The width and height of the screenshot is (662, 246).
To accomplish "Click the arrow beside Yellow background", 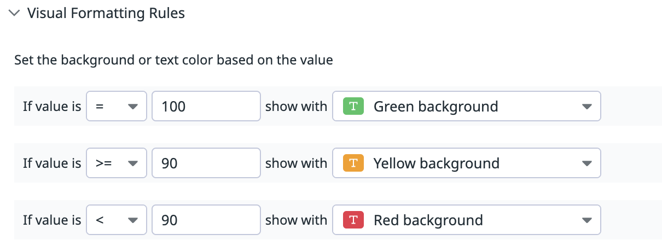I will coord(586,163).
